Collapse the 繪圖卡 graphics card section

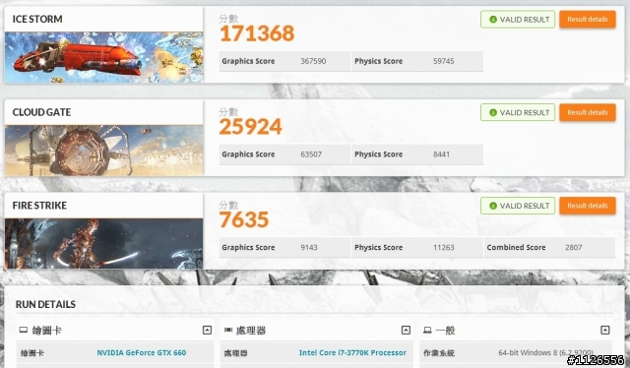point(207,331)
